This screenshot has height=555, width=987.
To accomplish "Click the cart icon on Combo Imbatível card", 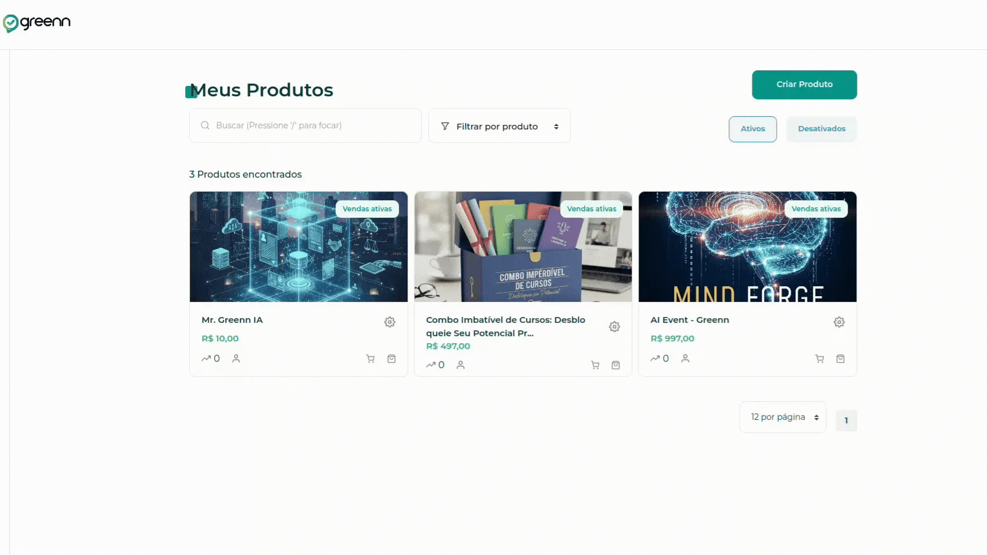I will (595, 365).
